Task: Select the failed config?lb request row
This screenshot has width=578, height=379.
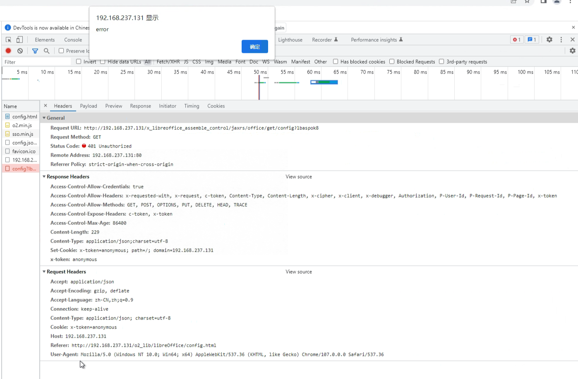Action: (x=21, y=169)
